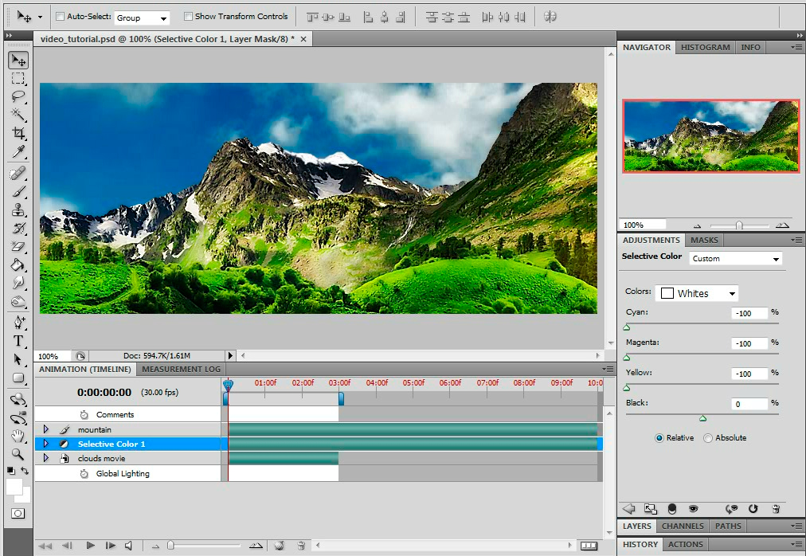Close video_tutorial.psd document tab
Screen dimensions: 806x556
[303, 39]
